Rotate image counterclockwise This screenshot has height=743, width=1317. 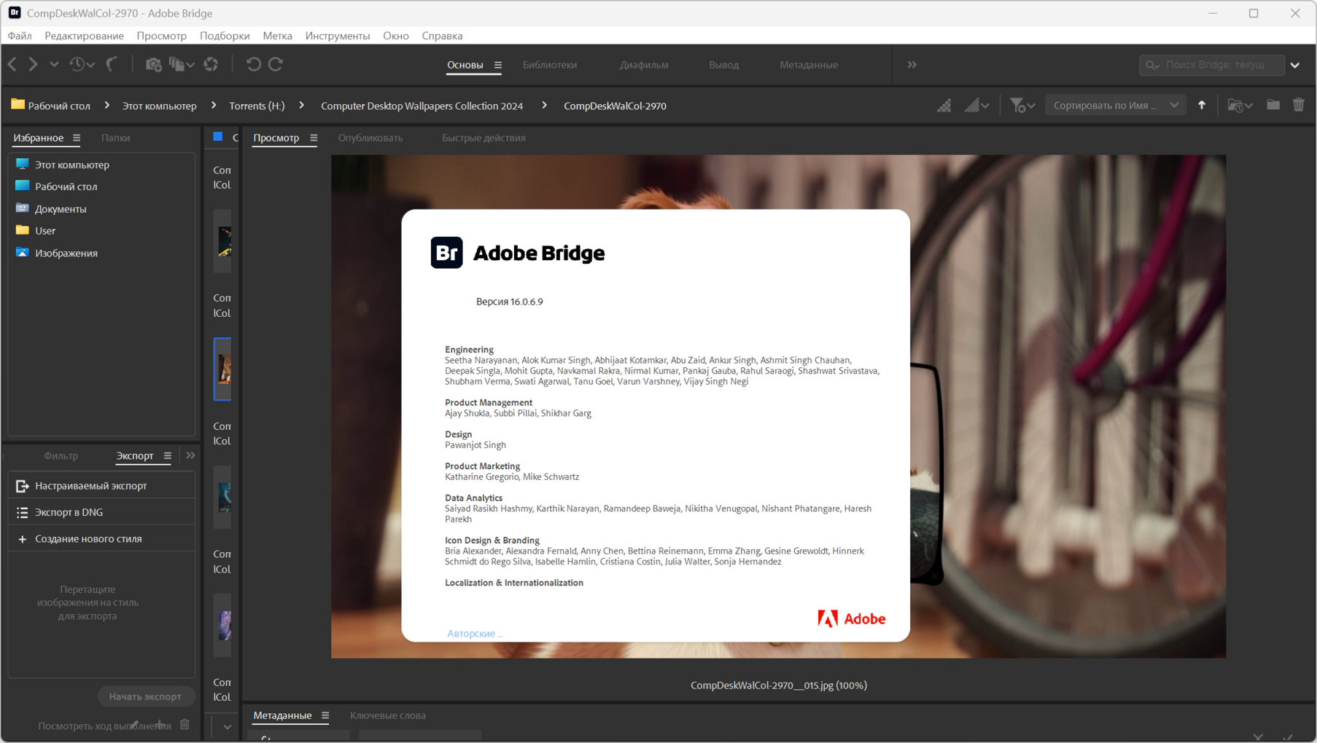click(x=253, y=64)
